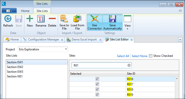Select Section NS1 site list

tap(37, 76)
